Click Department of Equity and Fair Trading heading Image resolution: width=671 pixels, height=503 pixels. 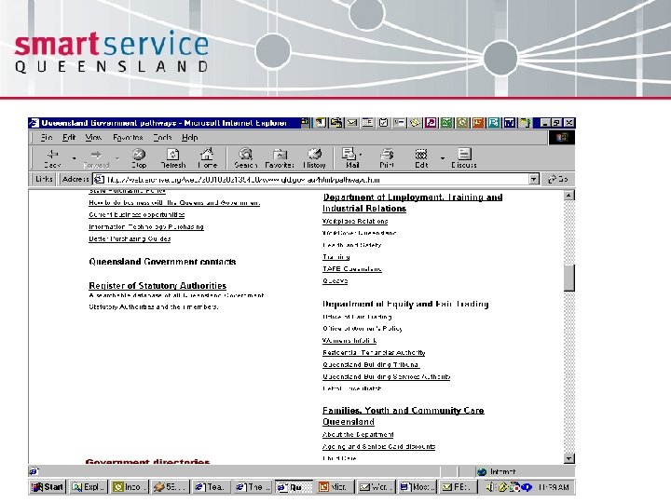pos(405,304)
